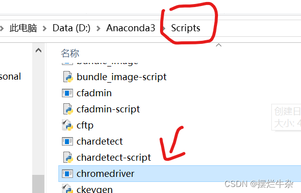Select the cftp file name
The width and height of the screenshot is (301, 193).
[x=85, y=125]
